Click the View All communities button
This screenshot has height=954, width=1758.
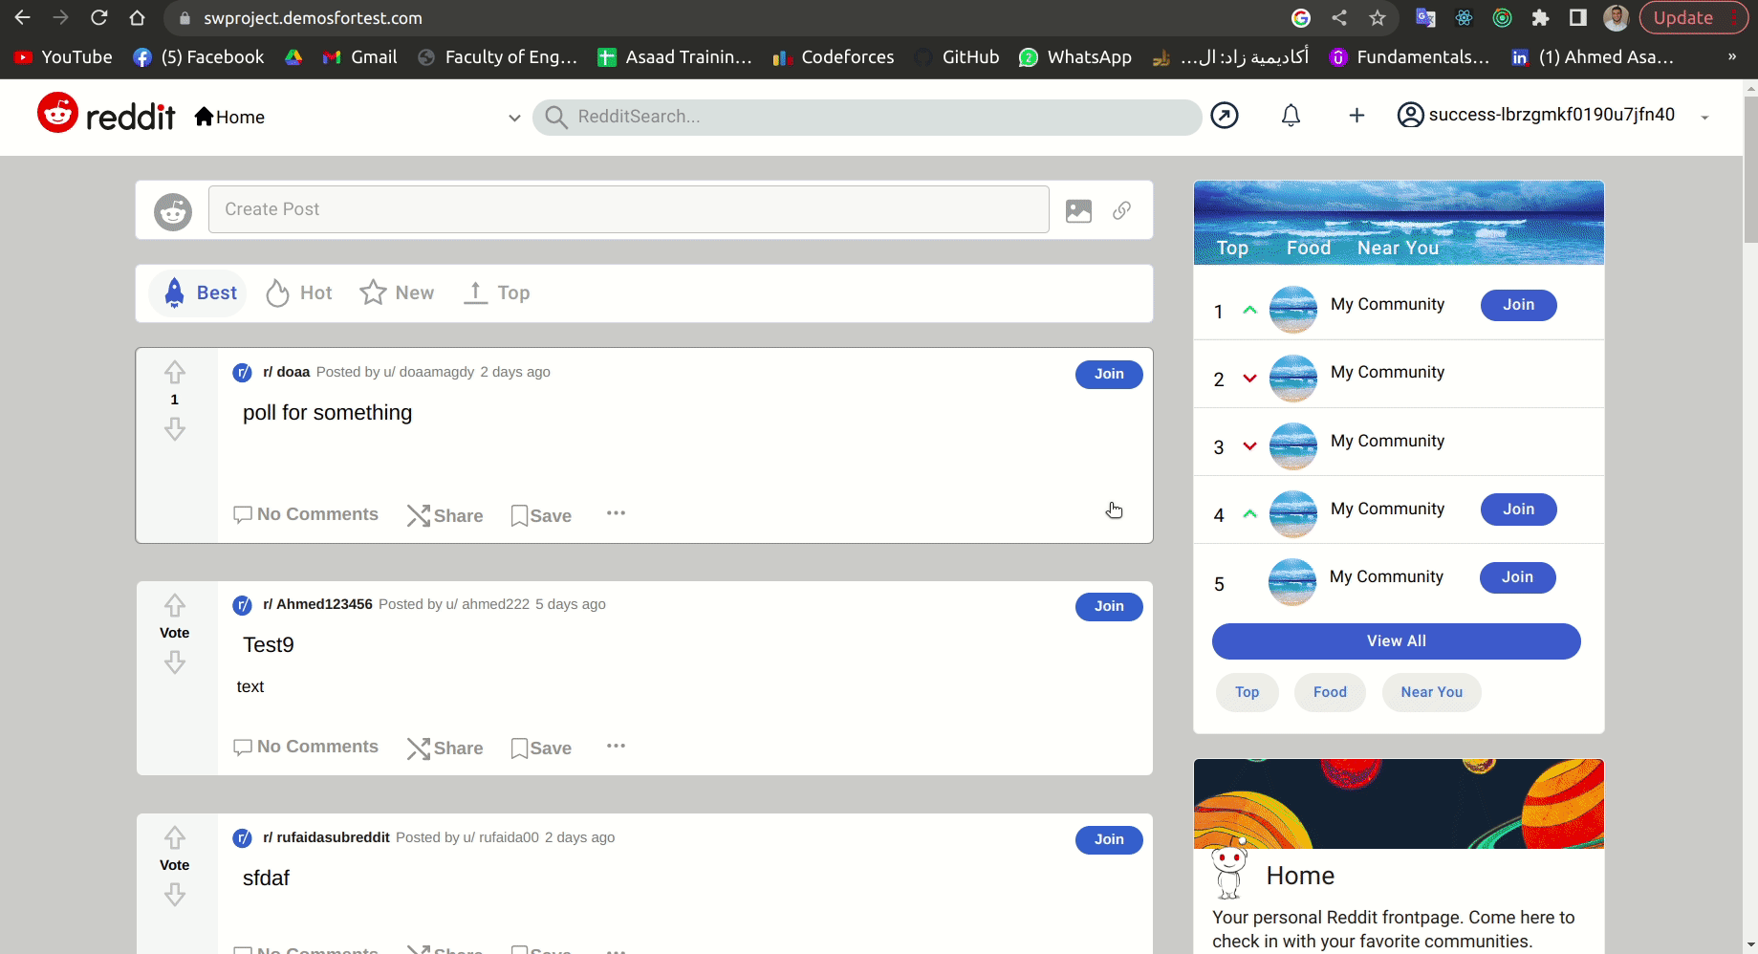[x=1396, y=641]
